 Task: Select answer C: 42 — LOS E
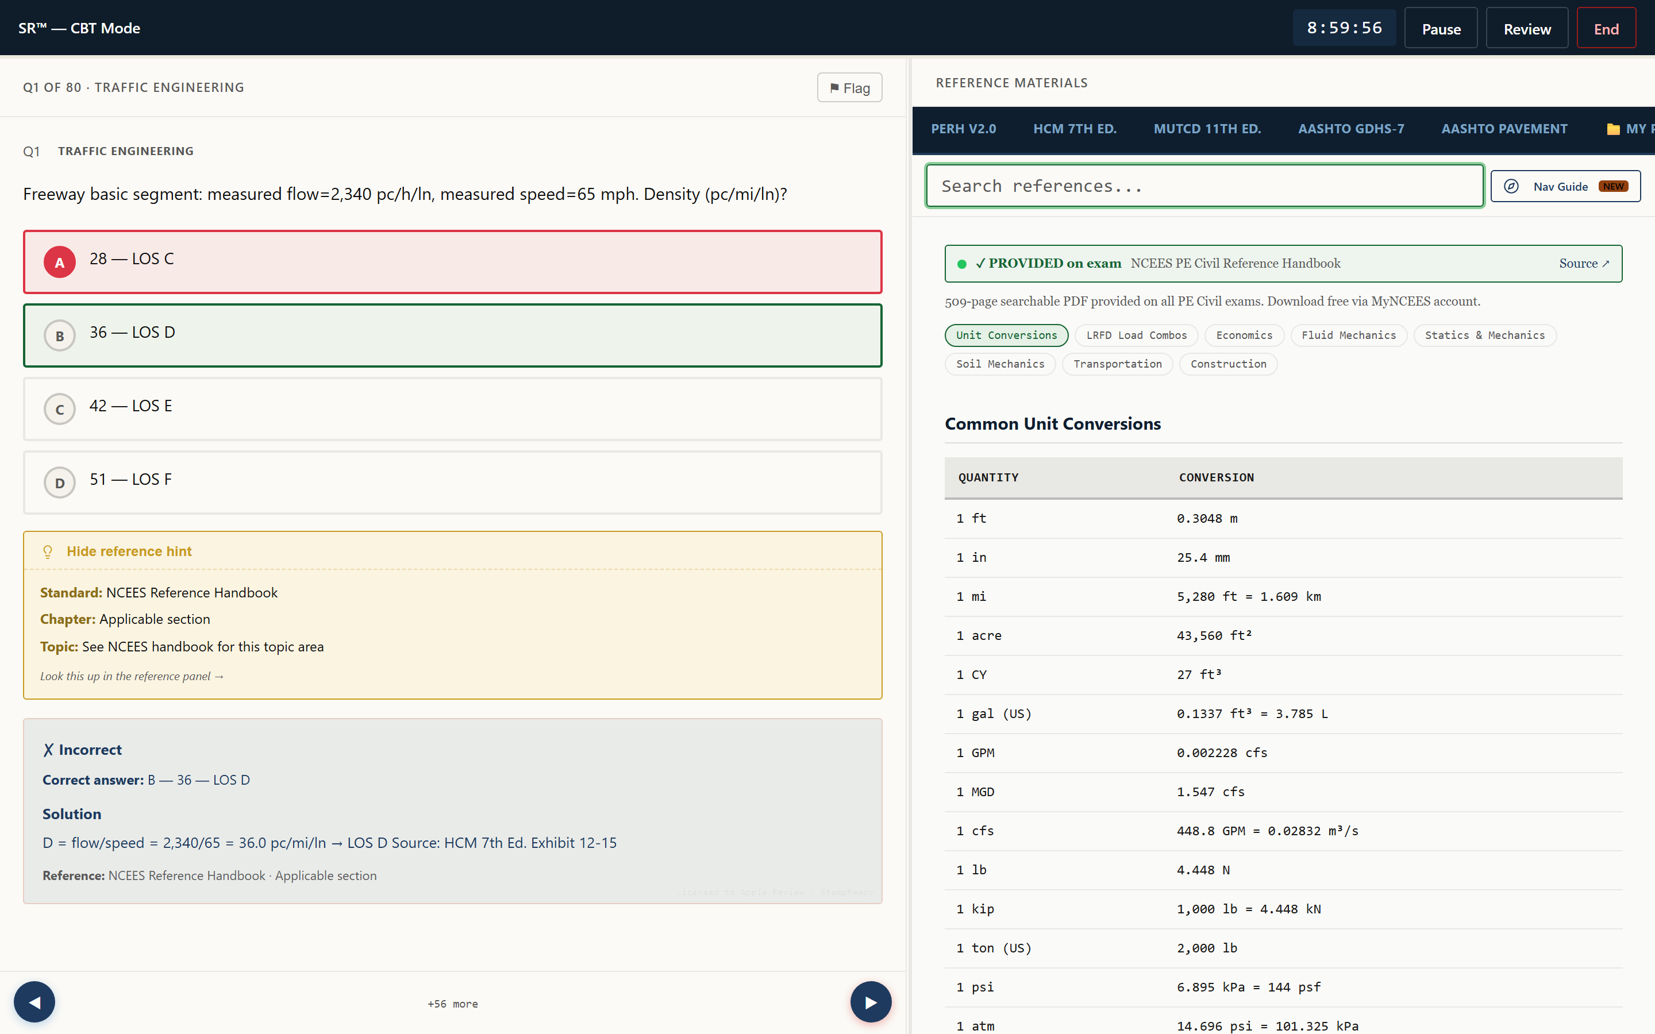(x=453, y=409)
